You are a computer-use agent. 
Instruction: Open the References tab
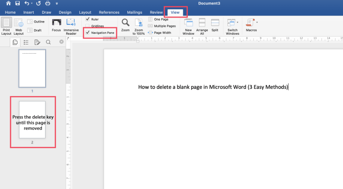tap(109, 12)
